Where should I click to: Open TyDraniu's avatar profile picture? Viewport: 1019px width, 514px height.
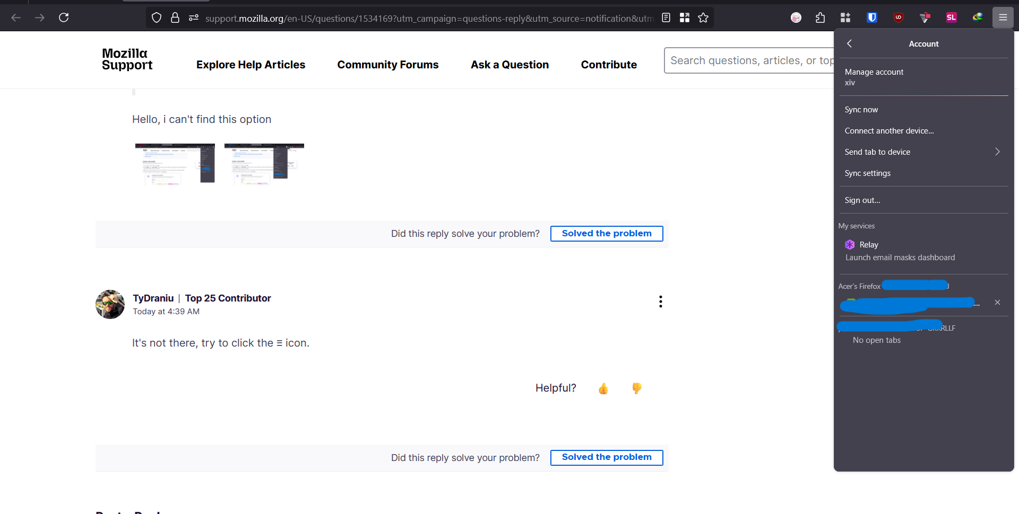click(110, 305)
